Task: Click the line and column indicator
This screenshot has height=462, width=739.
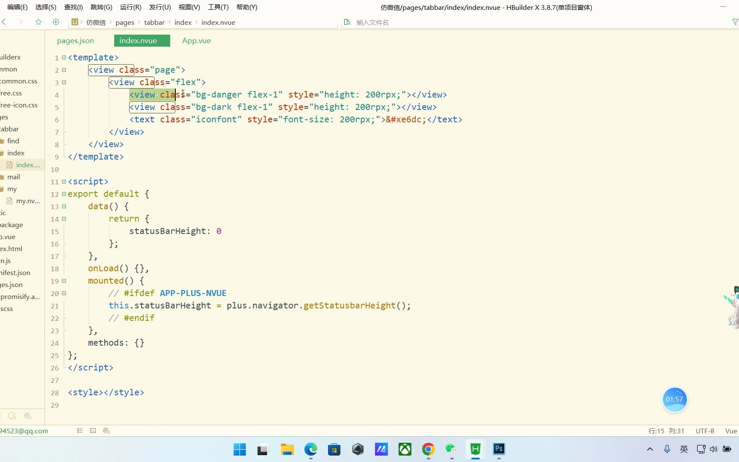Action: [x=666, y=431]
